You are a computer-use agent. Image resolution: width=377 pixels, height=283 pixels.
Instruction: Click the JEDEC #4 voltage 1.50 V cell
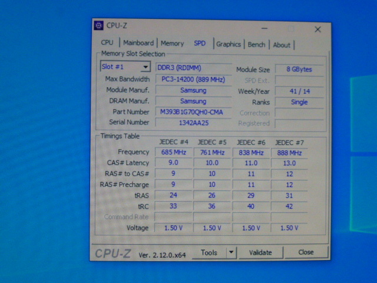[173, 228]
